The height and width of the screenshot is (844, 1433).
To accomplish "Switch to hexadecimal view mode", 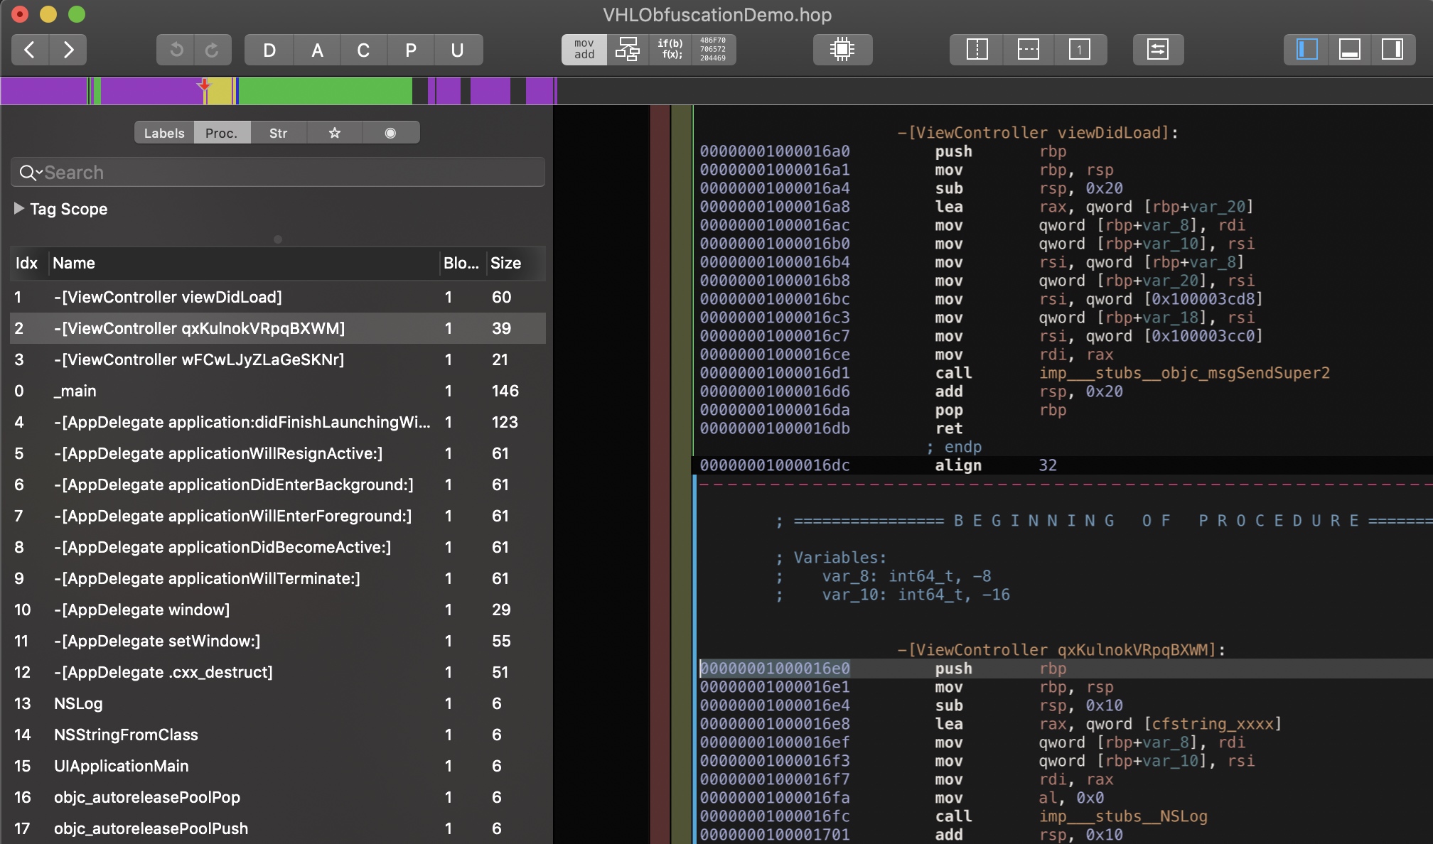I will (x=713, y=50).
